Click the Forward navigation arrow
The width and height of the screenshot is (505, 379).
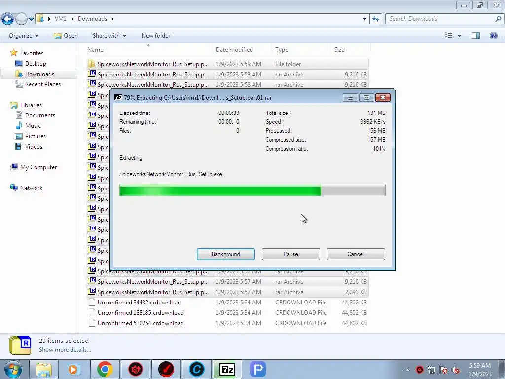(x=21, y=19)
